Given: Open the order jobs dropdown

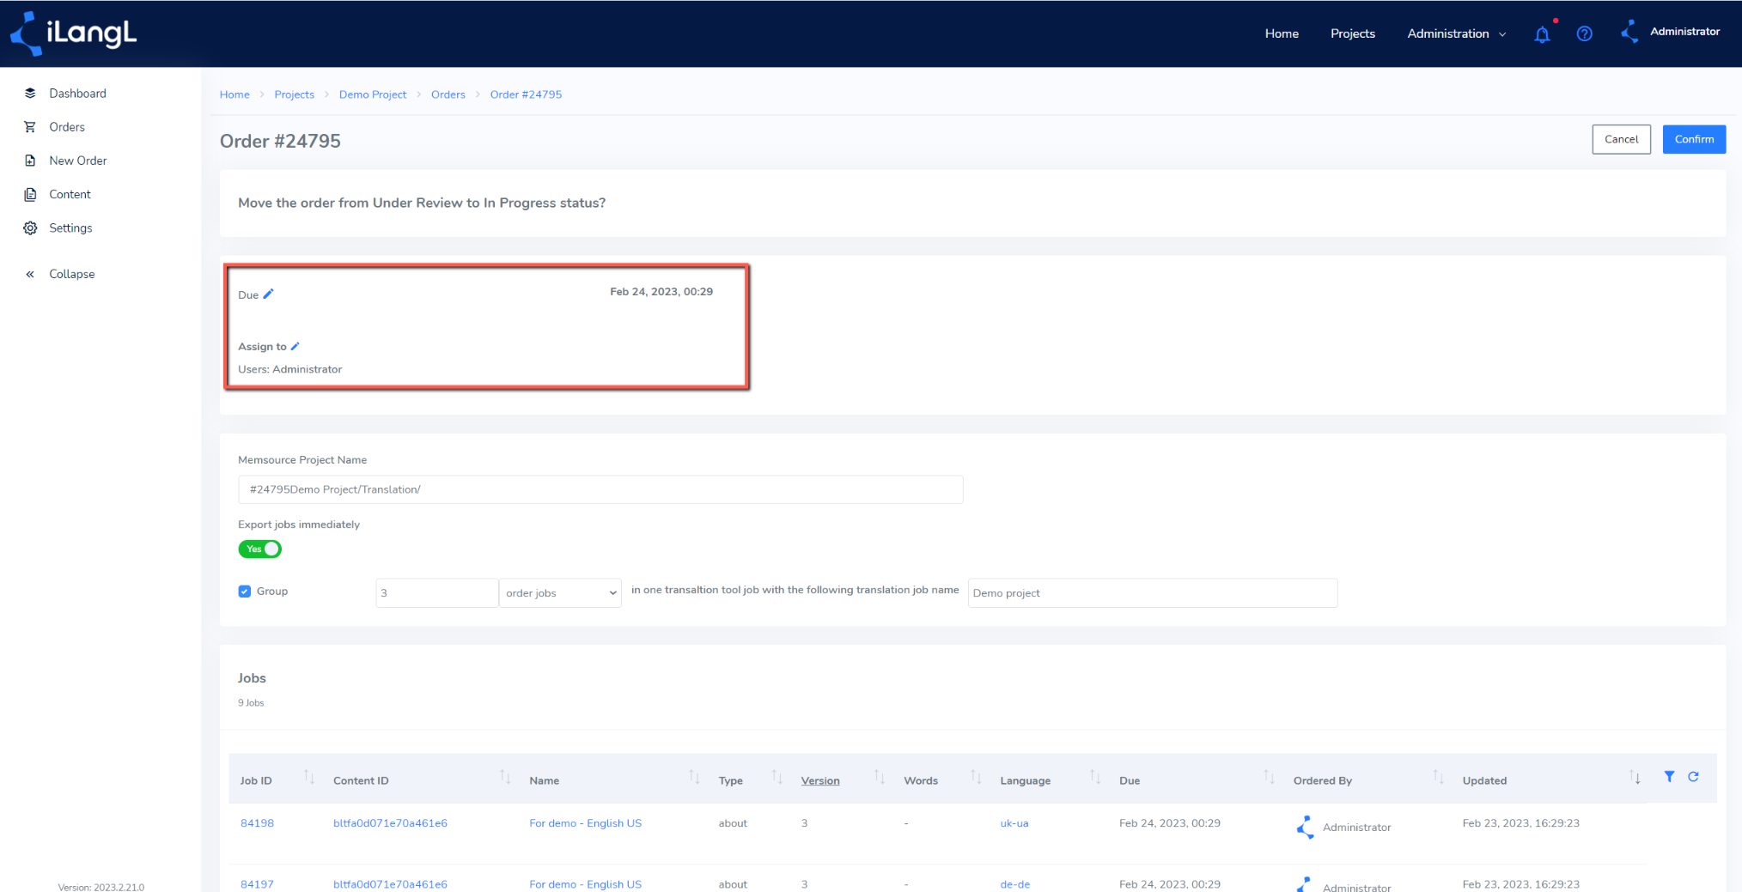Looking at the screenshot, I should click(x=560, y=593).
